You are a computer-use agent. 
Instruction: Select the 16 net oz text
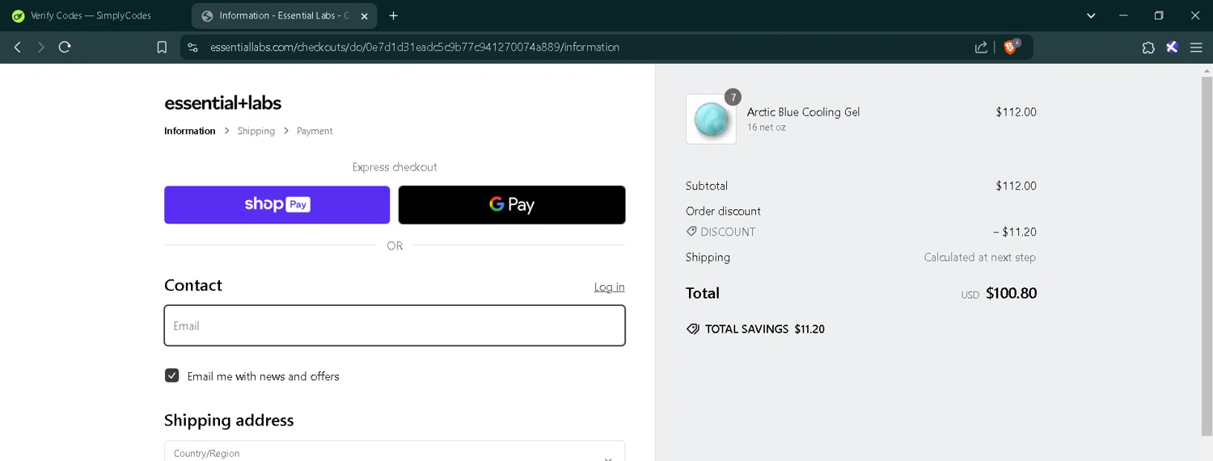(767, 128)
